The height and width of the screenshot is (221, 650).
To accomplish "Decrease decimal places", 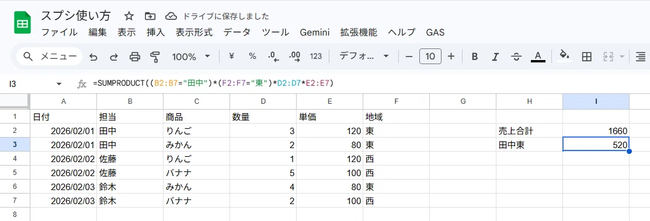I will [273, 57].
